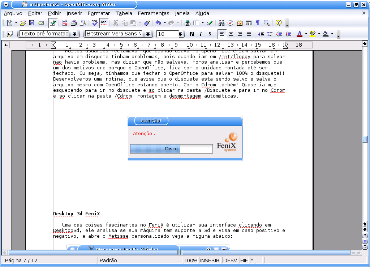Toggle AutoSpellcheck red underline icon
This screenshot has height=267, width=370.
104,23
